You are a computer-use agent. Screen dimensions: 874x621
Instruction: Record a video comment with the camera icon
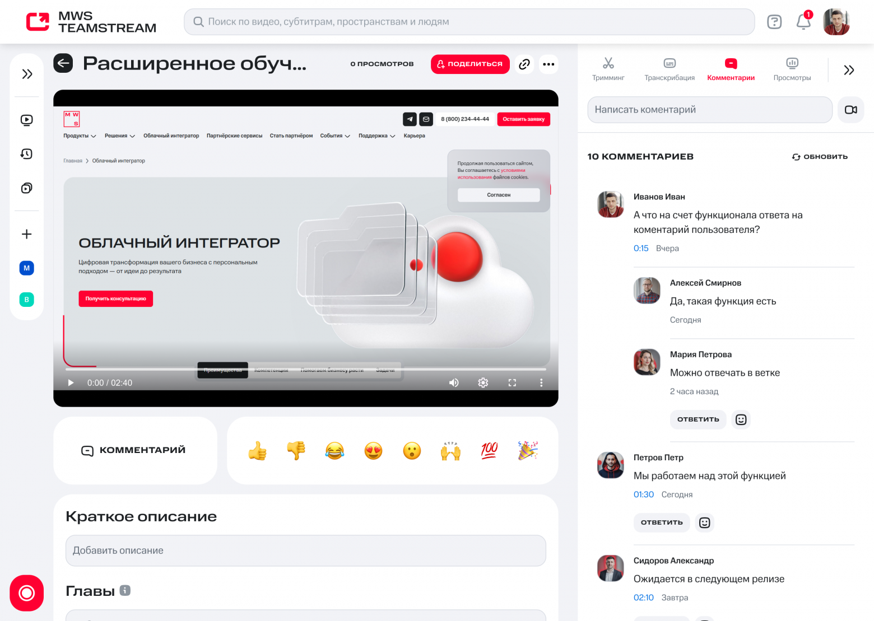click(850, 110)
